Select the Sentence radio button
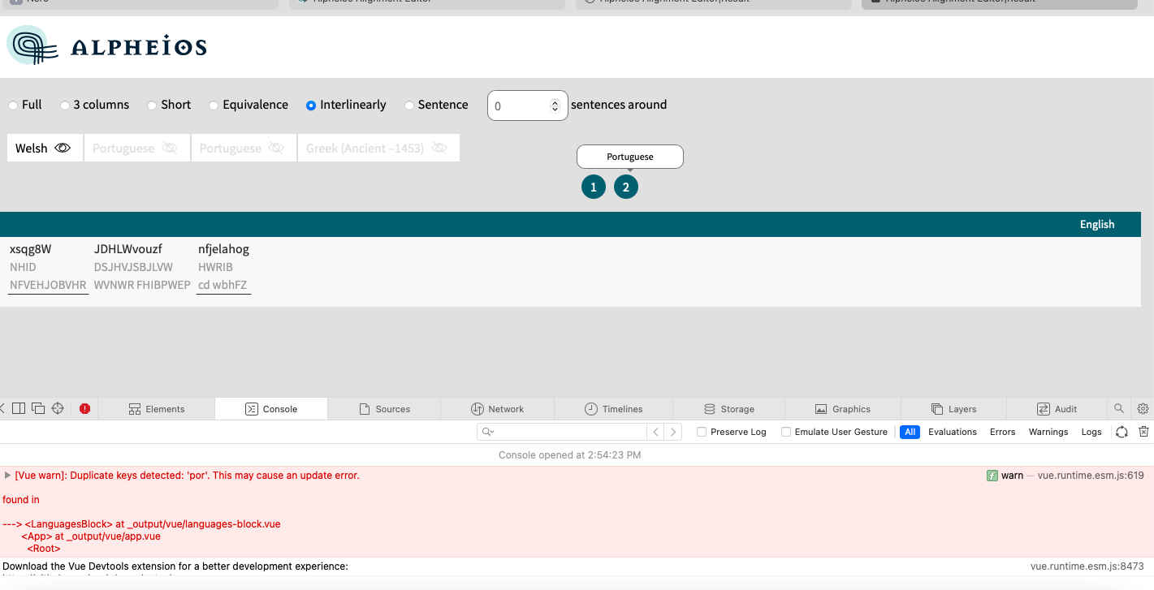This screenshot has width=1154, height=590. point(408,105)
